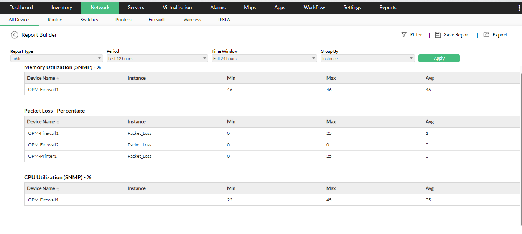522x234 pixels.
Task: Expand the Period dropdown showing Last 12 hours
Action: pyautogui.click(x=204, y=58)
